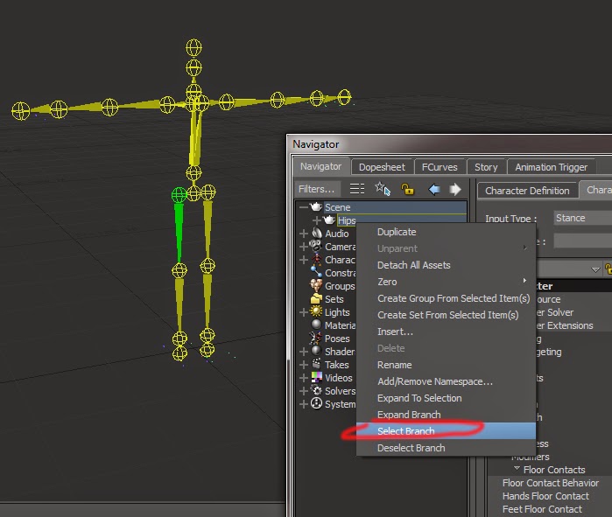Viewport: 612px width, 517px height.
Task: Click the Videos color-bars icon
Action: tap(316, 378)
